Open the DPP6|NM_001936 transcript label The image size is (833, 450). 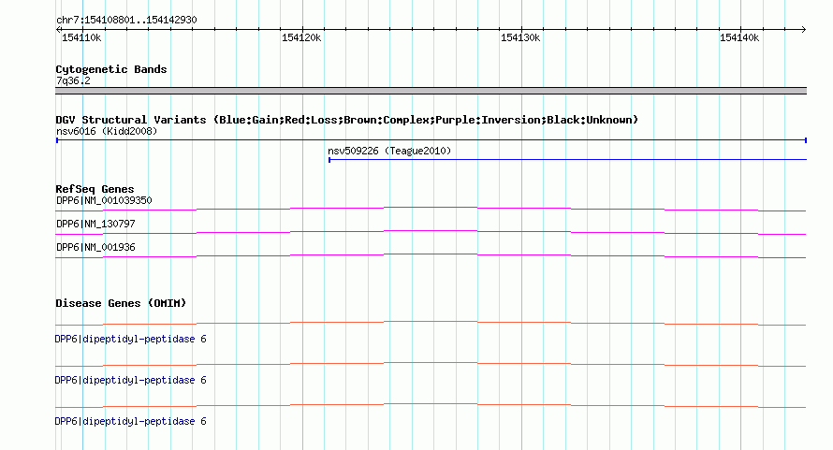point(95,247)
